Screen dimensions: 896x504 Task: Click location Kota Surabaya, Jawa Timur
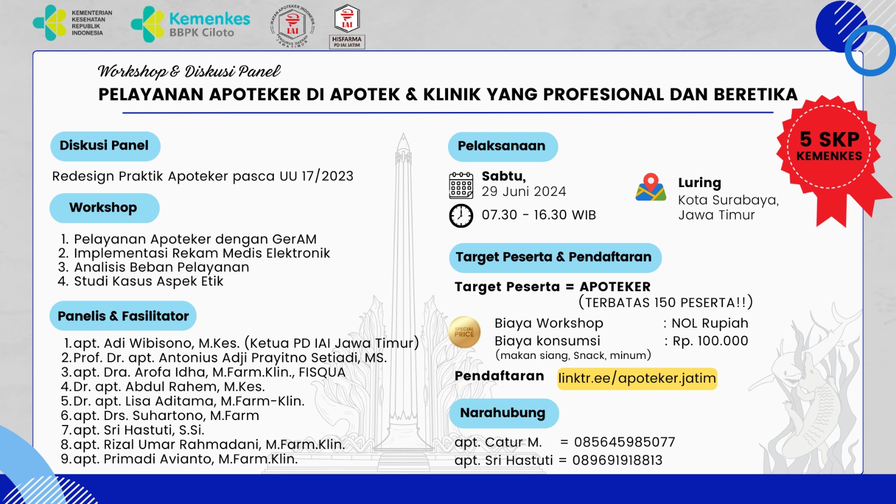tap(729, 208)
